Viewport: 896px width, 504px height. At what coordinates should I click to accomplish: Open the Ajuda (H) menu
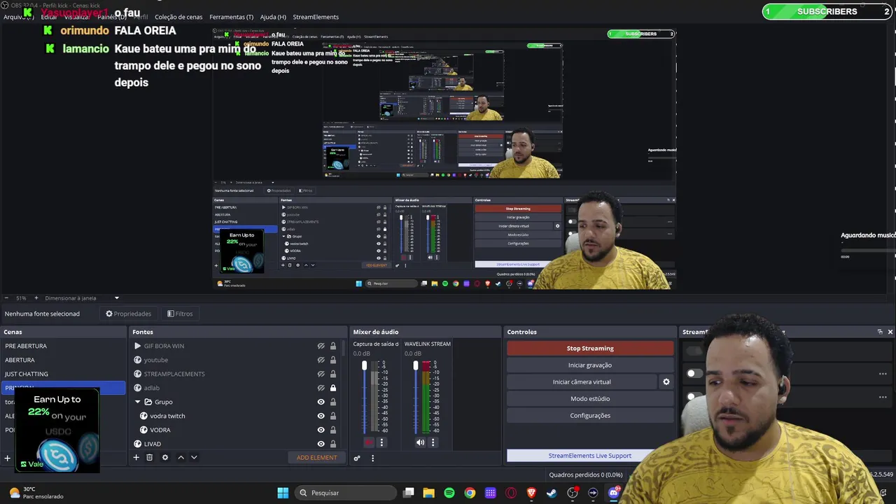(x=273, y=17)
